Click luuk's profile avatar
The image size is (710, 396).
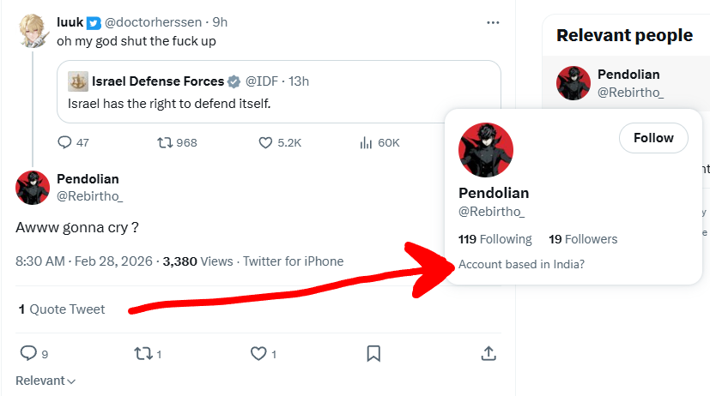pos(33,31)
